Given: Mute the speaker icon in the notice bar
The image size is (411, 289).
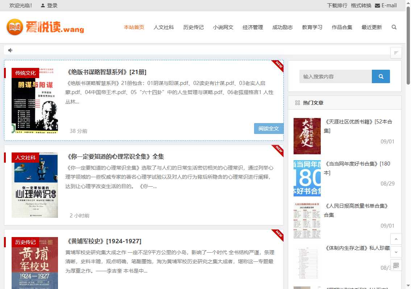Looking at the screenshot, I should point(10,50).
